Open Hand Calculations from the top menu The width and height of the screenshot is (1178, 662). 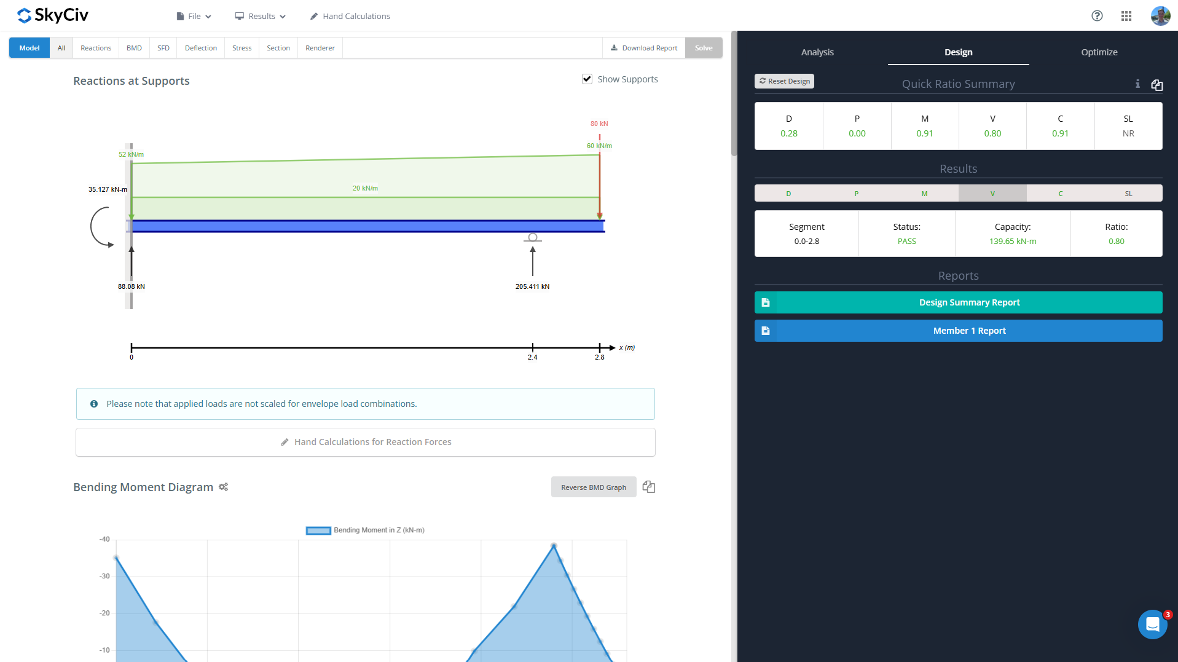click(x=350, y=16)
